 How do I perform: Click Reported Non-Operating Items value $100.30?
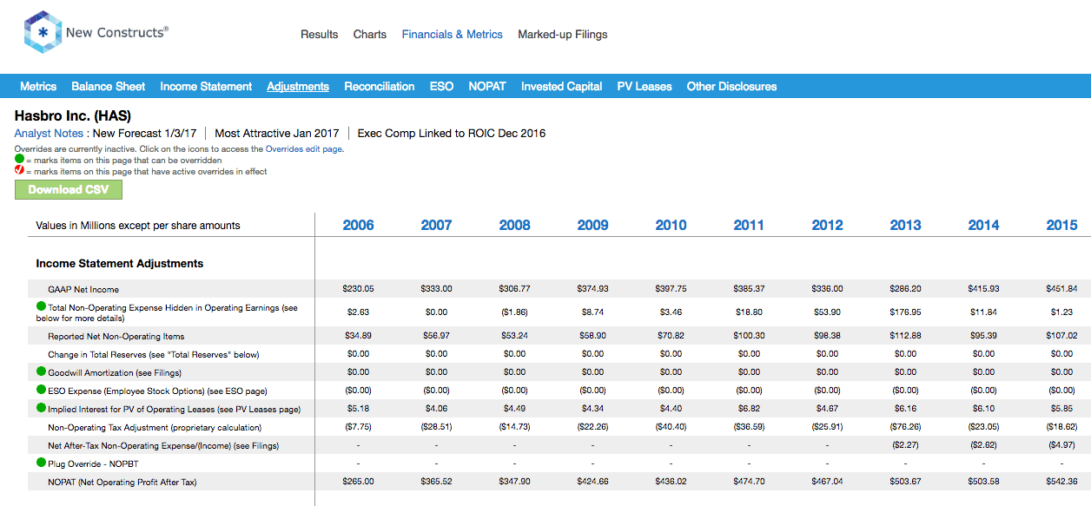[x=749, y=336]
